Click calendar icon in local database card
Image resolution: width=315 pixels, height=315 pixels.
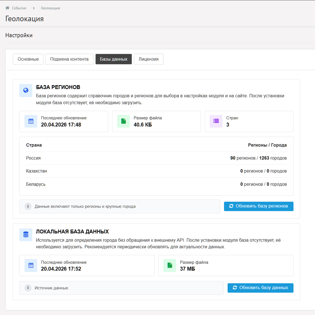point(31,266)
